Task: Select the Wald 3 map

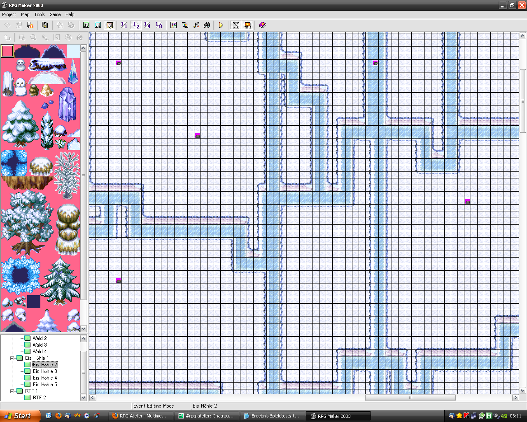Action: click(x=40, y=345)
